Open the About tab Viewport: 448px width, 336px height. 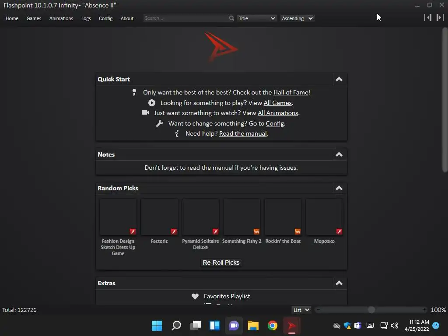[127, 18]
